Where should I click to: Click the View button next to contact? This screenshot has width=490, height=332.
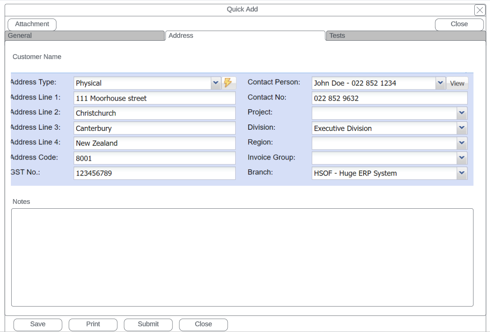tap(457, 83)
